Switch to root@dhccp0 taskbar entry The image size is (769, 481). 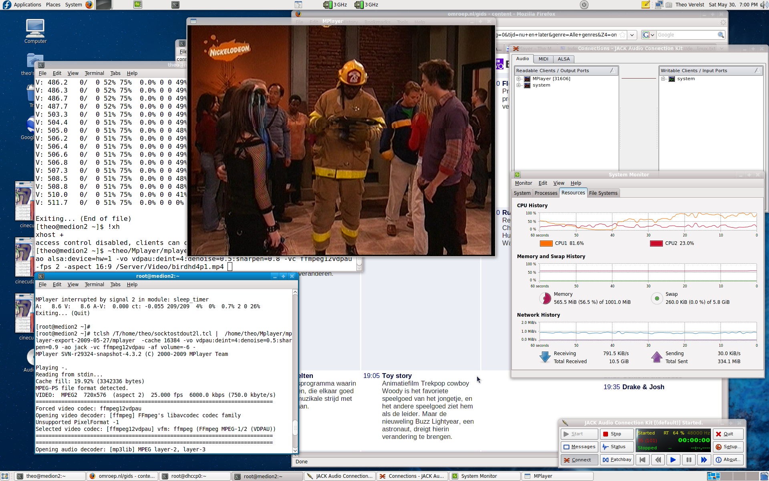(x=195, y=476)
